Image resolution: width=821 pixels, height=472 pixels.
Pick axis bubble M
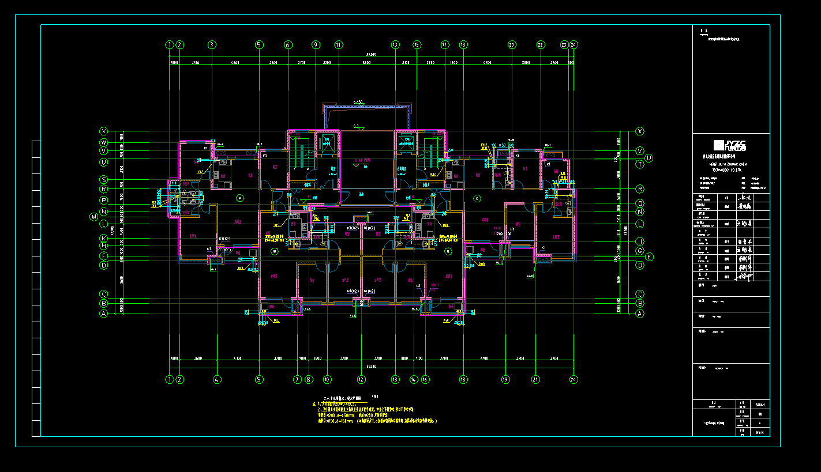pyautogui.click(x=93, y=217)
